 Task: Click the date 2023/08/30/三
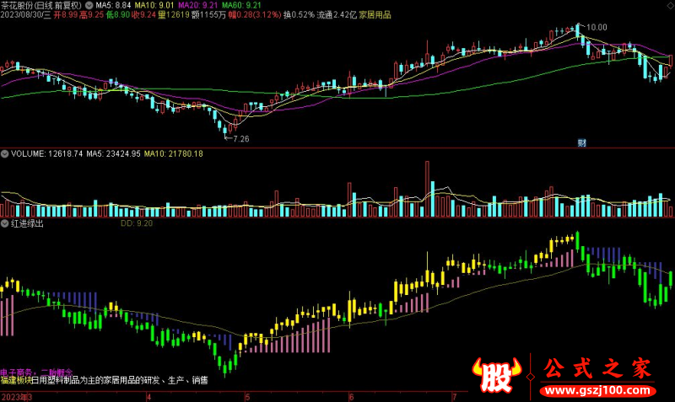point(25,15)
